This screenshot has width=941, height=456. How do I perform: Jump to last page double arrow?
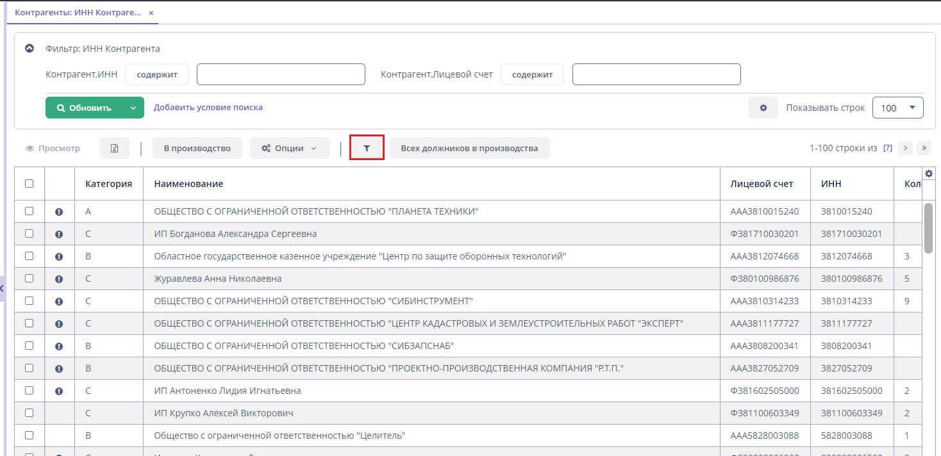924,148
